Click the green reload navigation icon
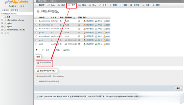Viewport: 184px width, 105px height. click(24, 6)
